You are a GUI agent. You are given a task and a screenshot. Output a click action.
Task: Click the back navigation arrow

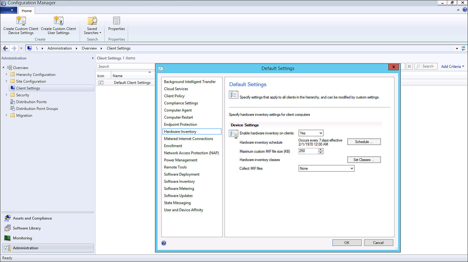point(5,48)
